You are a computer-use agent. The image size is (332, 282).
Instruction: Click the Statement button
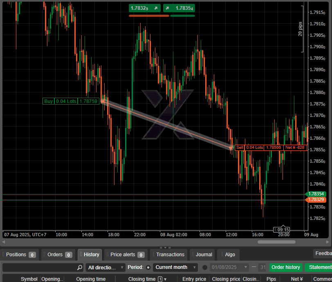point(319,267)
